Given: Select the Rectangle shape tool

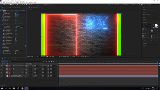Looking at the screenshot, I should (15, 5).
